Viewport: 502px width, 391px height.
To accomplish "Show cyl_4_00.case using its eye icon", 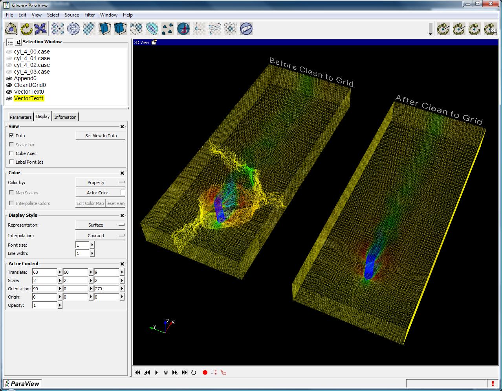I will 9,52.
